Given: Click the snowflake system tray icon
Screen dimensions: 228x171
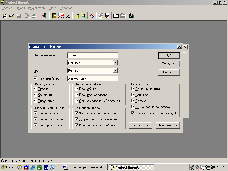Looking at the screenshot, I should click(192, 167).
